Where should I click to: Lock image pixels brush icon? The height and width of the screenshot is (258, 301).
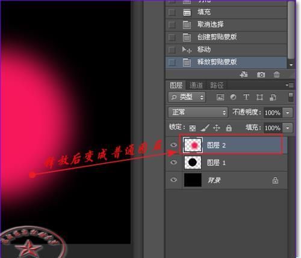tap(205, 128)
